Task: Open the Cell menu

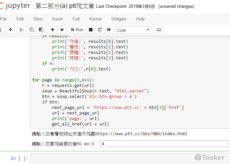Action: (x=76, y=19)
